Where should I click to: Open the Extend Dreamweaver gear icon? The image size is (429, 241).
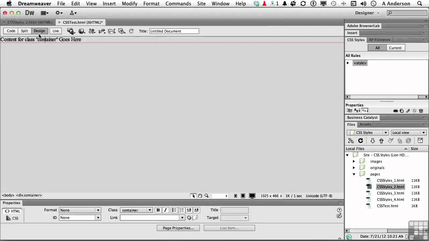click(59, 13)
